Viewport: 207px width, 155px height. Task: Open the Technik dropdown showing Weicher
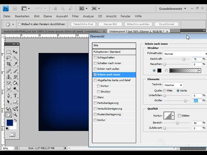pyautogui.click(x=173, y=85)
